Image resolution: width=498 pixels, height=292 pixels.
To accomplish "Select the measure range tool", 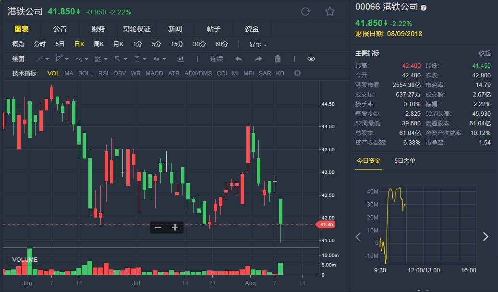I will (x=137, y=59).
